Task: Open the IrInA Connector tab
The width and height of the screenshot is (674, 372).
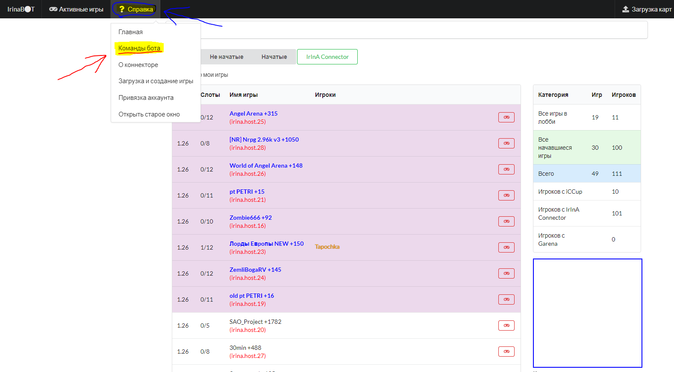Action: tap(327, 57)
